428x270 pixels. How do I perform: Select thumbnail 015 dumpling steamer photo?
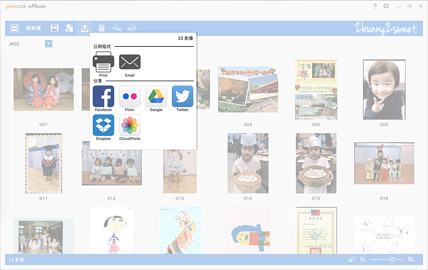click(x=316, y=163)
